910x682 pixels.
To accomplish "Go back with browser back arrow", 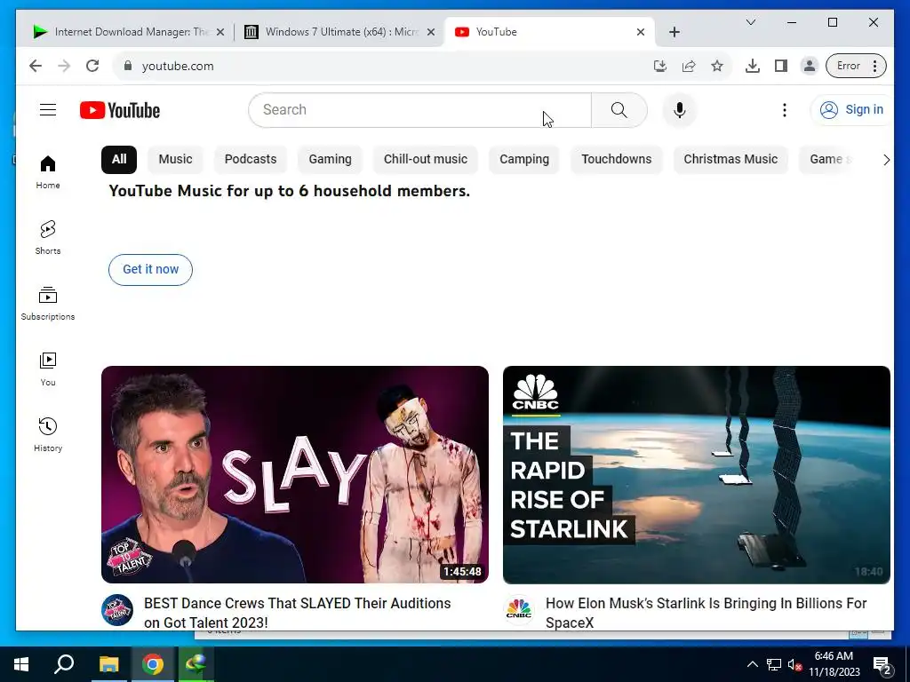I will coord(36,66).
